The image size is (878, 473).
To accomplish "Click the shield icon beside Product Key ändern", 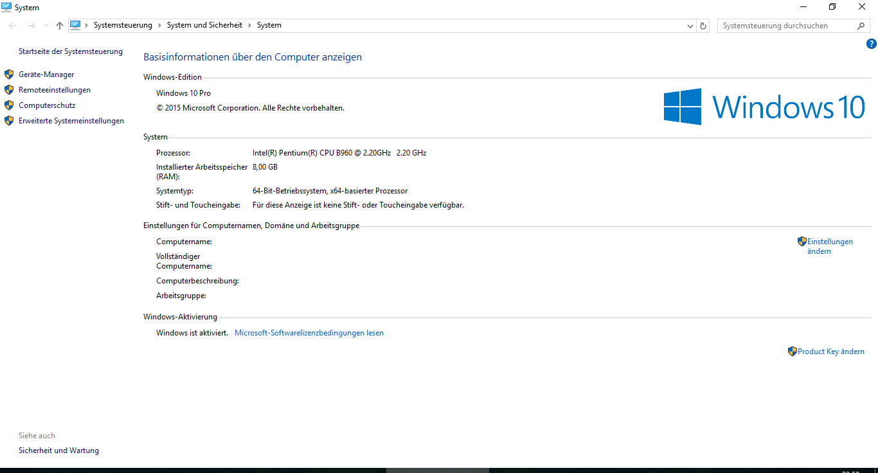I will (x=793, y=352).
